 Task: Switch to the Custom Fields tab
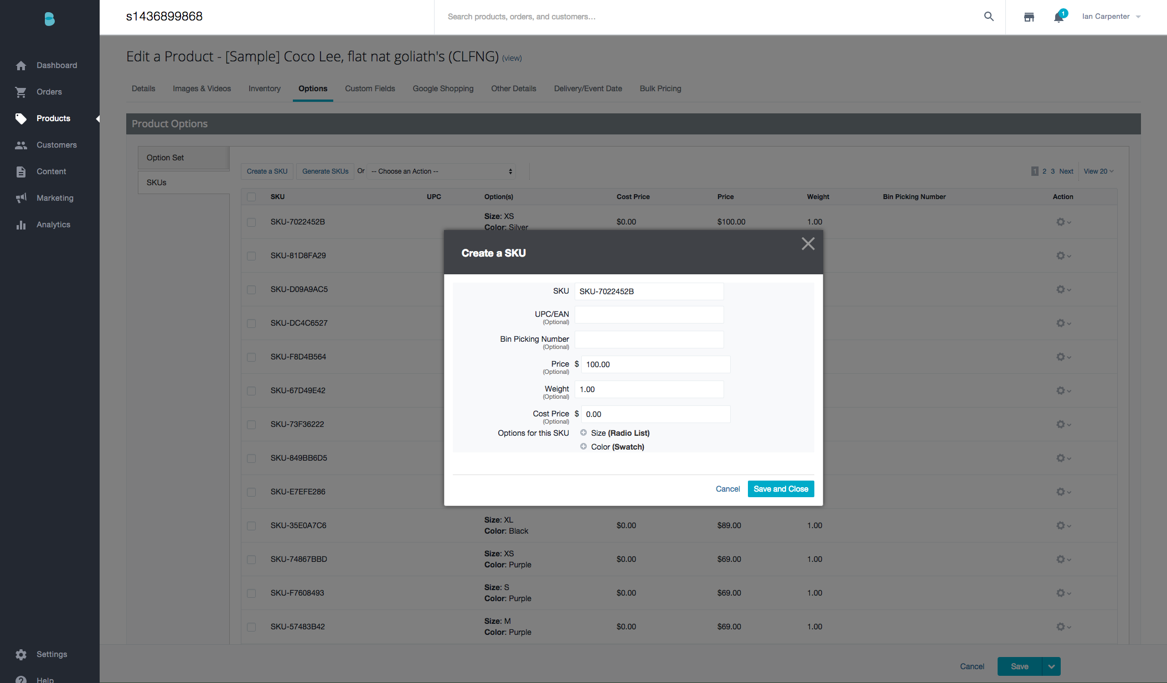370,88
